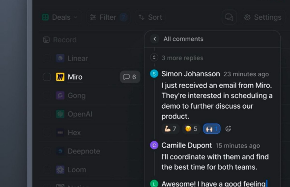
Task: Click Simon Johansson's avatar
Action: (x=154, y=74)
